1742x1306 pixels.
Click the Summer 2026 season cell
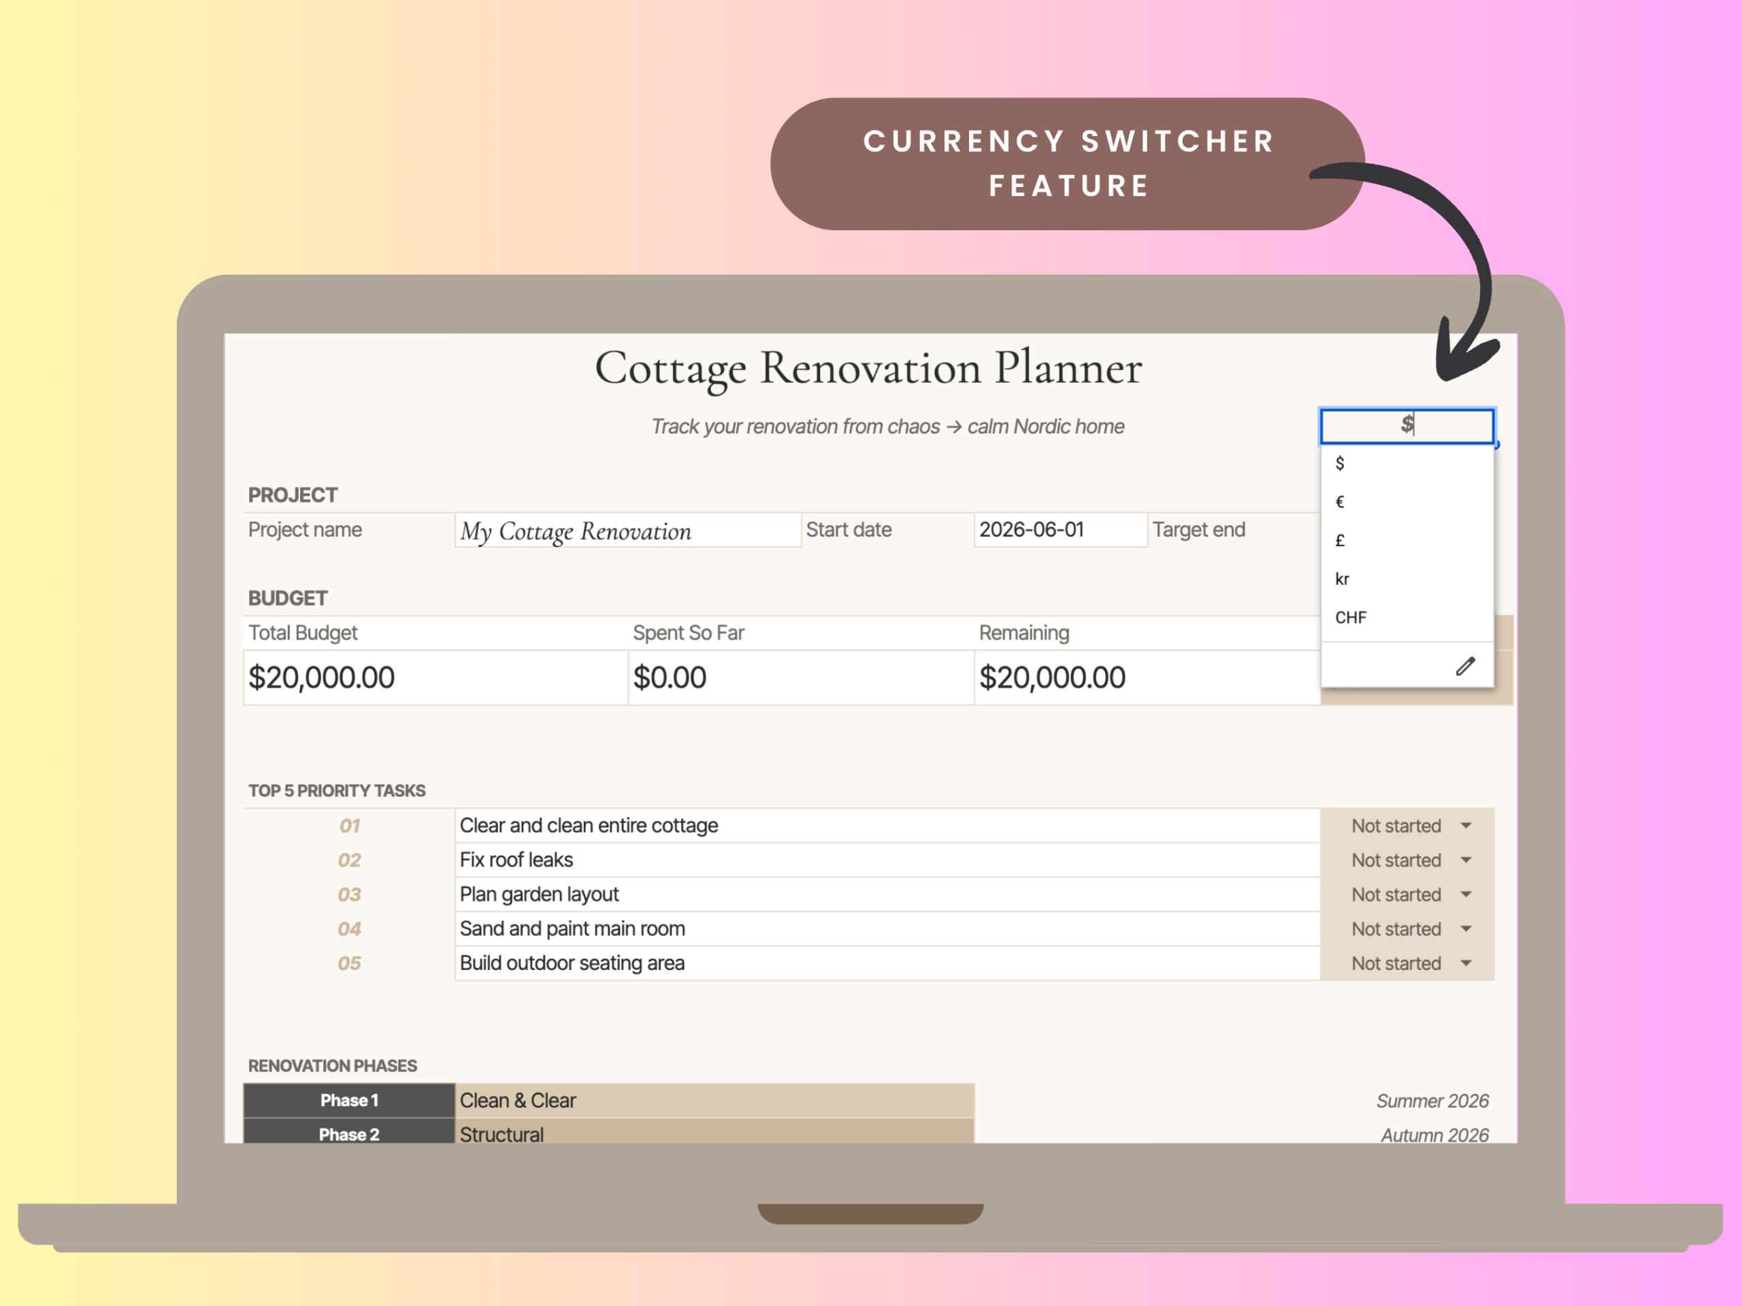tap(1432, 1101)
